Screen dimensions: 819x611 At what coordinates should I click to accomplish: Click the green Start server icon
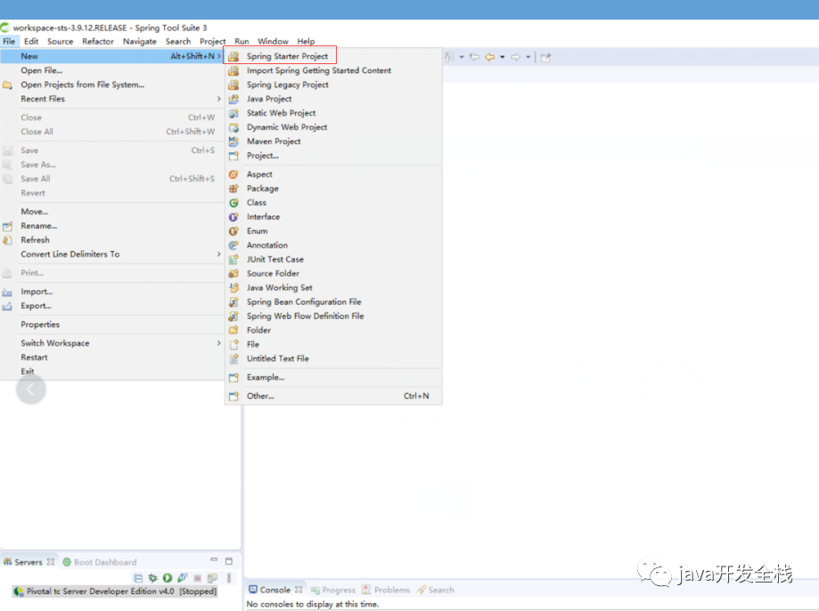click(168, 578)
